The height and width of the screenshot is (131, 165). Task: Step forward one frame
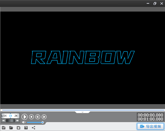pyautogui.click(x=44, y=117)
